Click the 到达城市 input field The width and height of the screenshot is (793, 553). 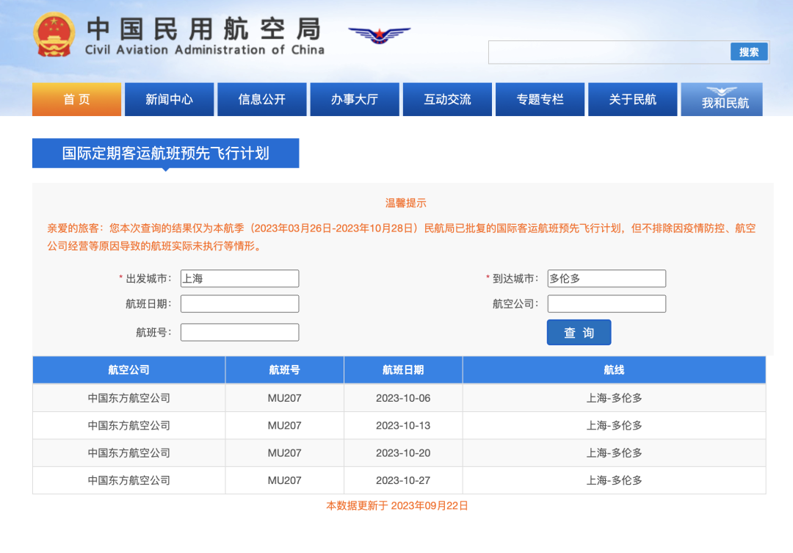606,278
